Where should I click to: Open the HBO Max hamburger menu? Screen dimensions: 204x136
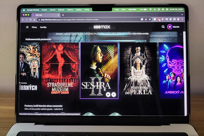click(x=27, y=27)
